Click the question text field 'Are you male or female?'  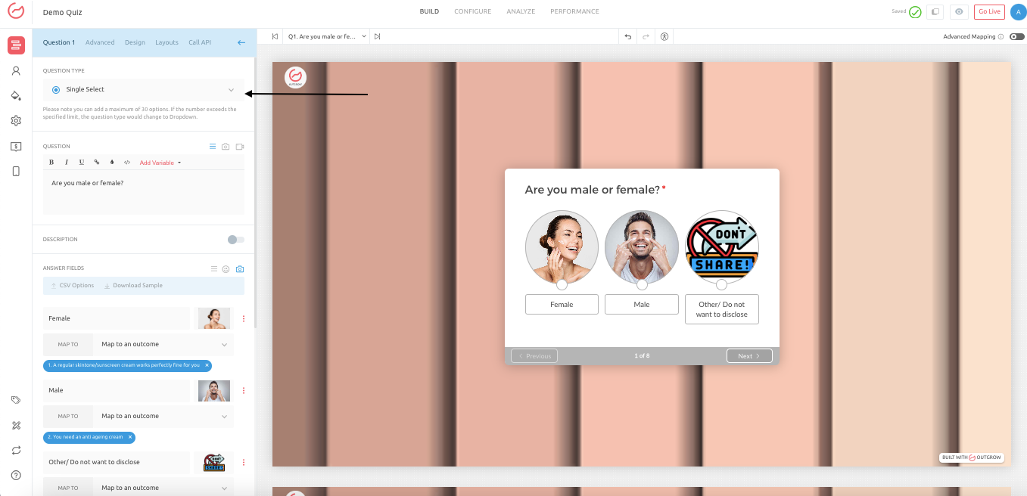[x=144, y=192]
